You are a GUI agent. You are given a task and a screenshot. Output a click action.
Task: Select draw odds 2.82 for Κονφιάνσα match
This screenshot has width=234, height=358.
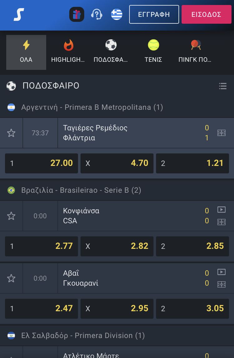click(117, 246)
